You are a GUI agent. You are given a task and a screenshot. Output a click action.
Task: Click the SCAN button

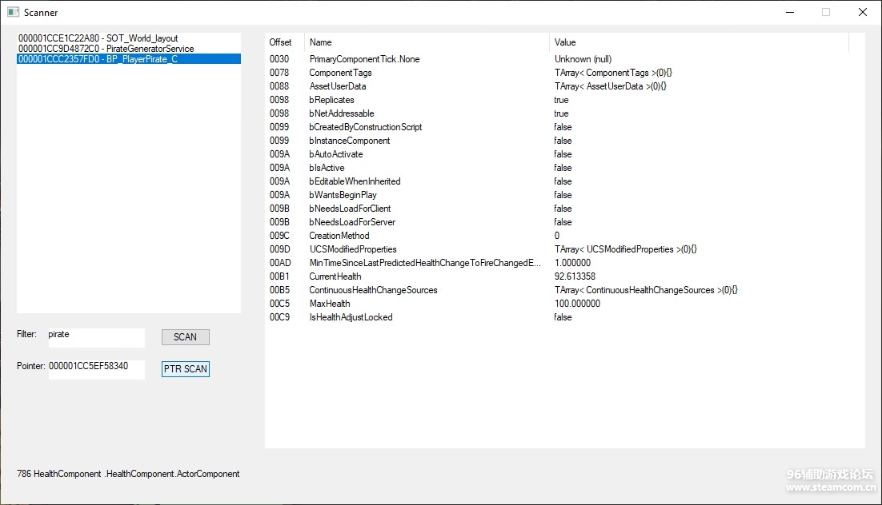point(185,337)
